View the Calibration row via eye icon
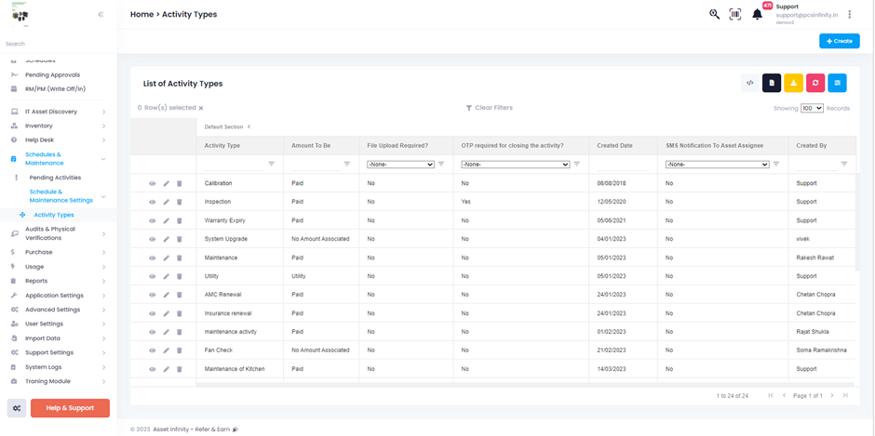 point(153,183)
